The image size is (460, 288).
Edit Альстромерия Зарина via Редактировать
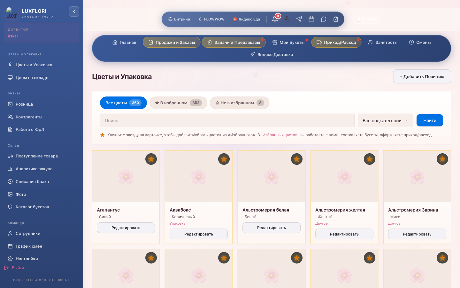[417, 234]
